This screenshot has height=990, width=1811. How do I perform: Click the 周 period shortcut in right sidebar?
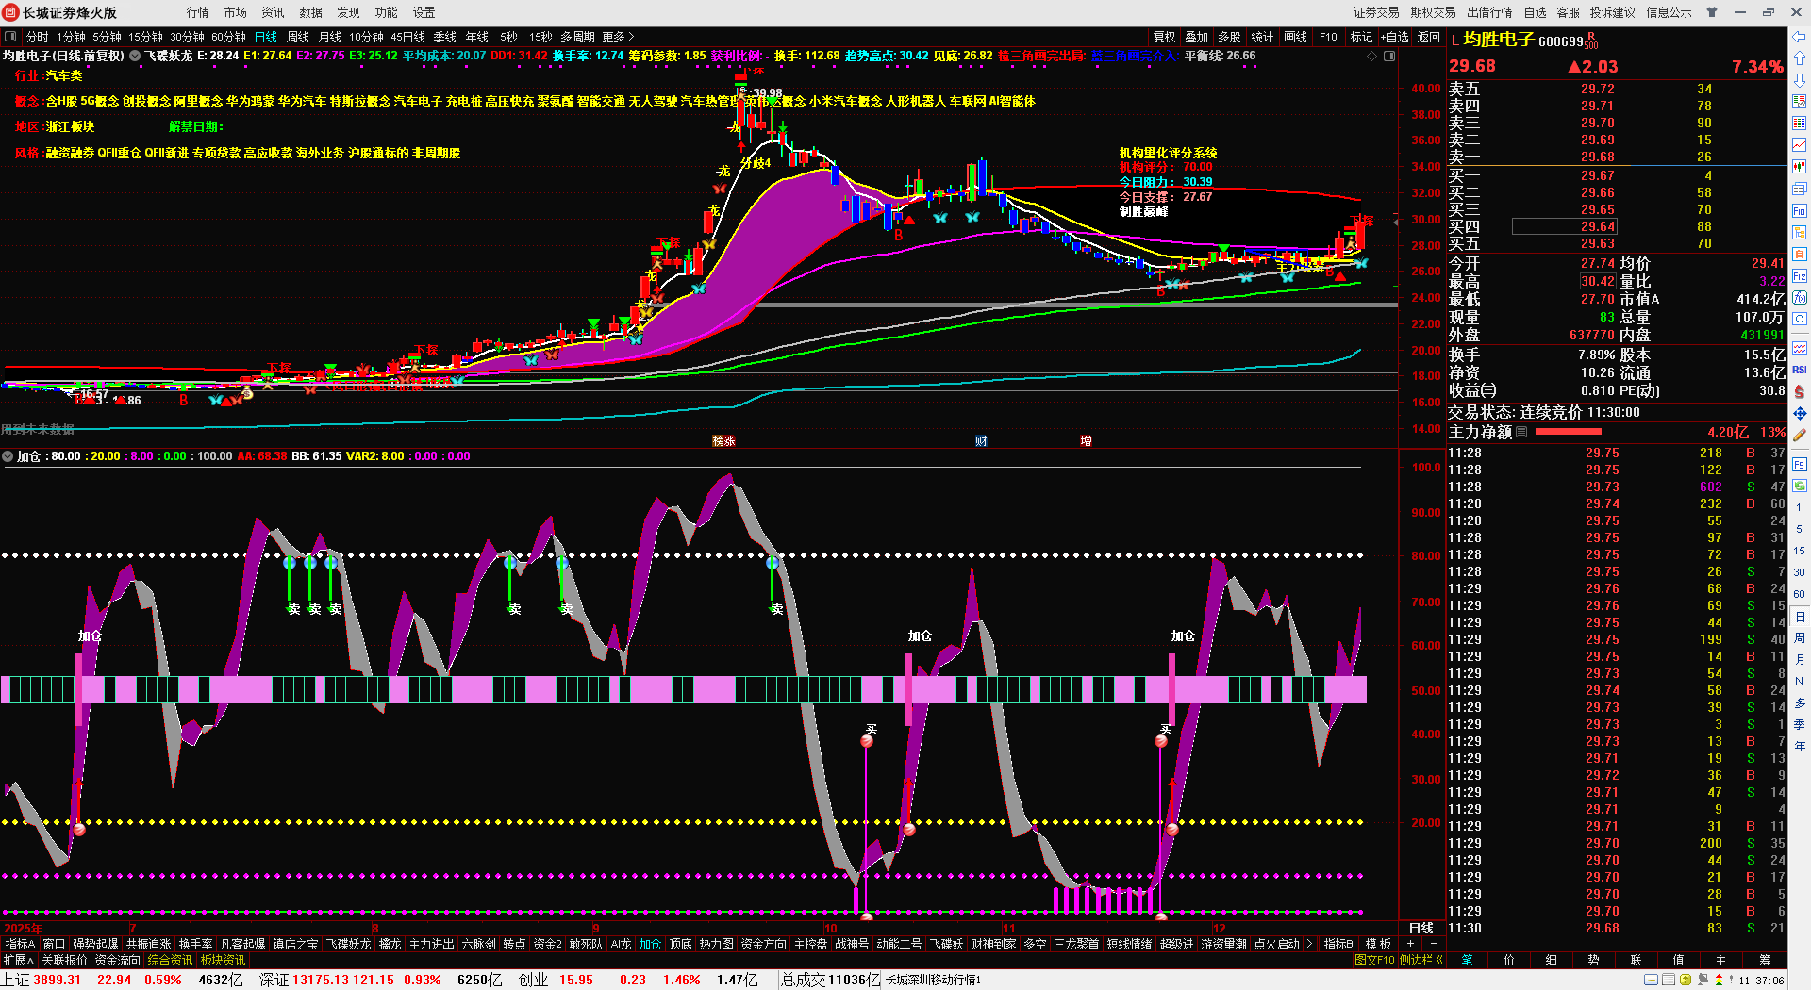[x=1800, y=638]
